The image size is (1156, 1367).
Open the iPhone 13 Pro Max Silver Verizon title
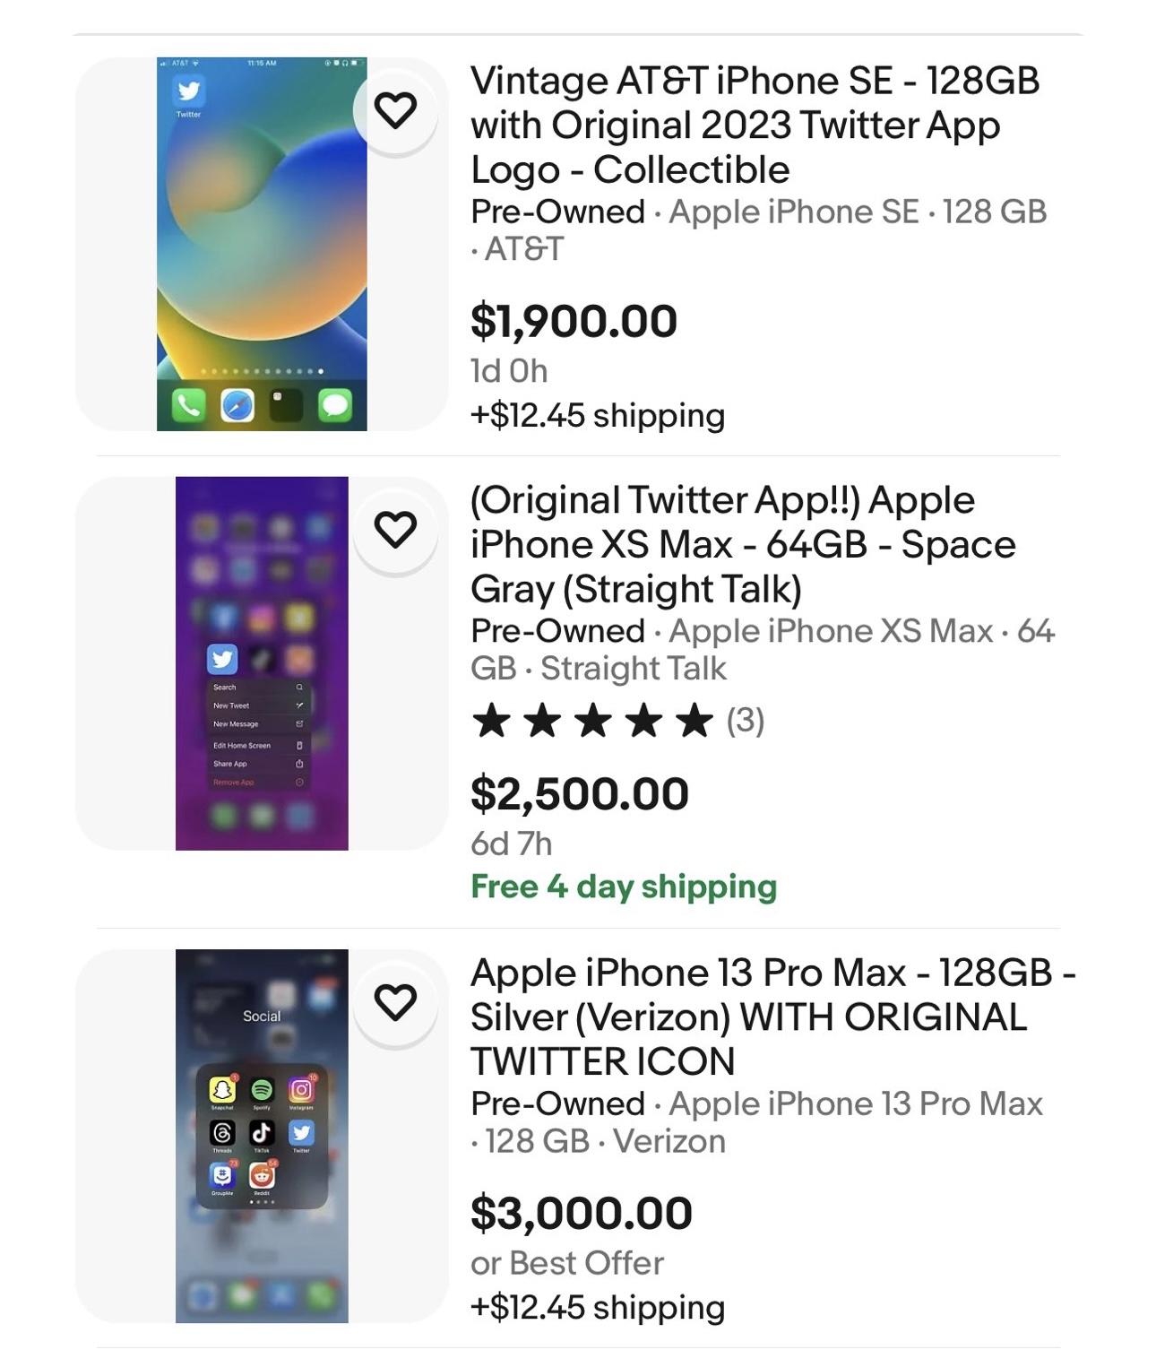point(772,1017)
